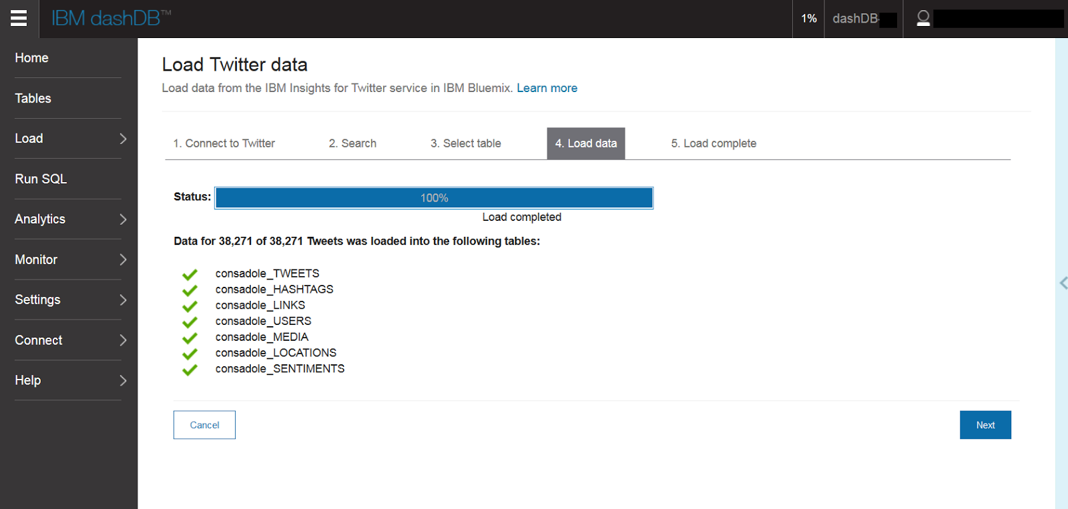
Task: Select Analytics sidebar item
Action: (x=40, y=219)
